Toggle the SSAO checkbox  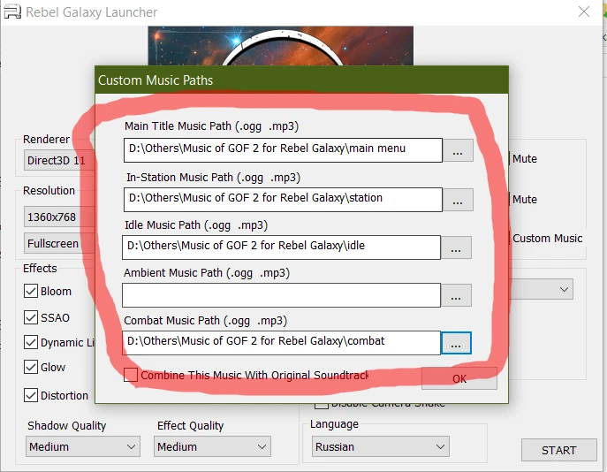31,317
